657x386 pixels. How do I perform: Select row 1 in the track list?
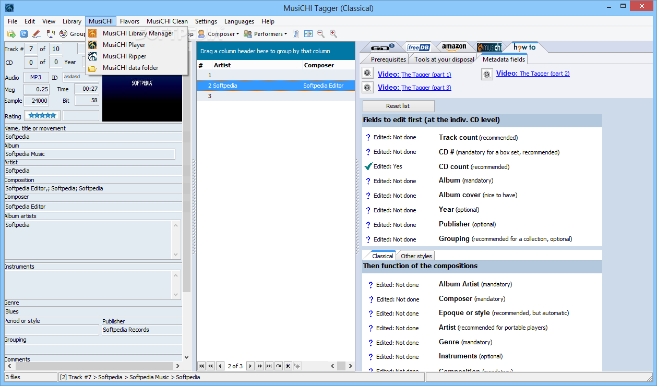point(276,75)
